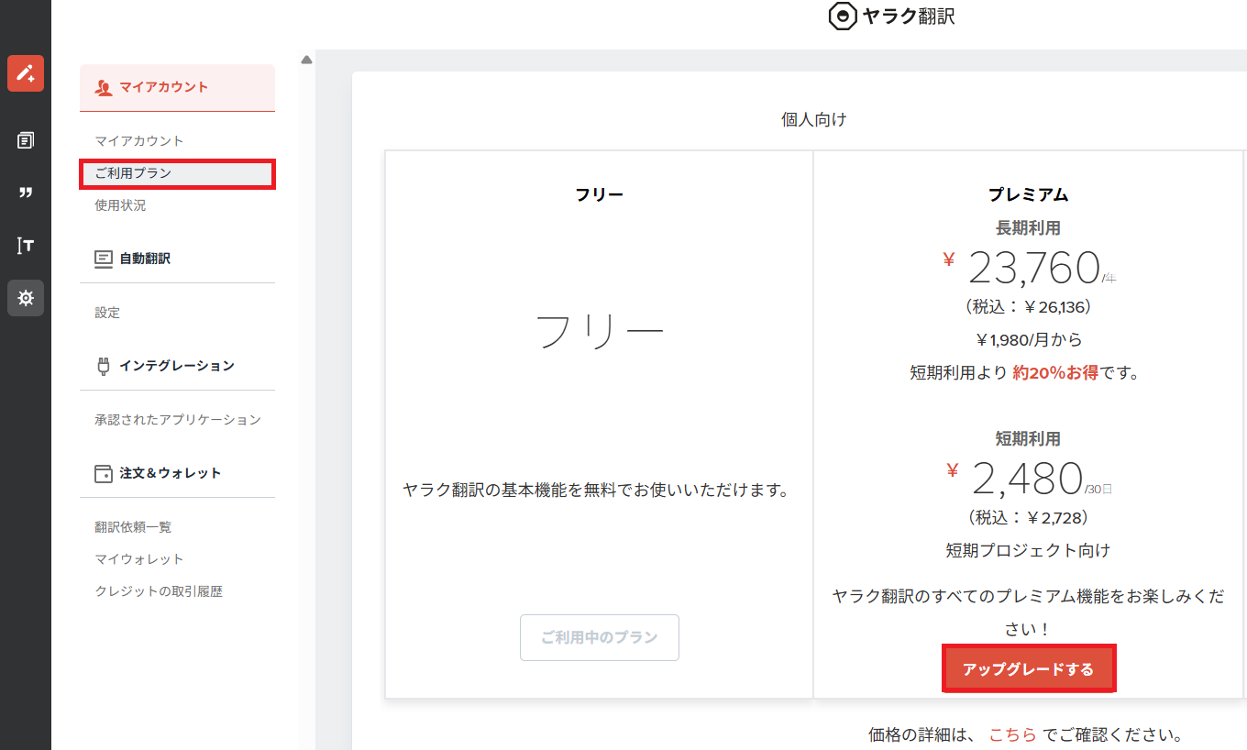Screen dimensions: 1247x750
Task: Open the マイアカウント menu item
Action: pos(139,141)
